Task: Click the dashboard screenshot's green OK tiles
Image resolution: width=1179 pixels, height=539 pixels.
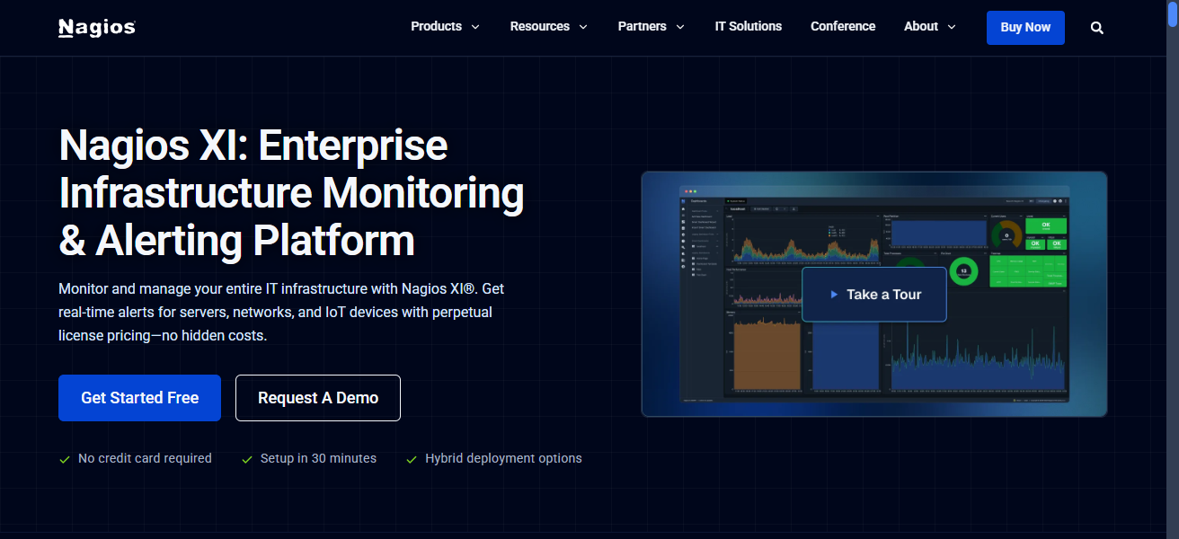Action: [1046, 234]
